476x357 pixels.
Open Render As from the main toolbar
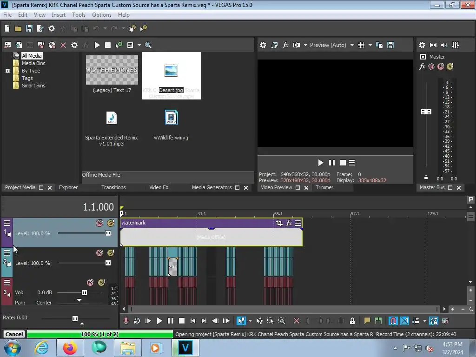pos(40,28)
